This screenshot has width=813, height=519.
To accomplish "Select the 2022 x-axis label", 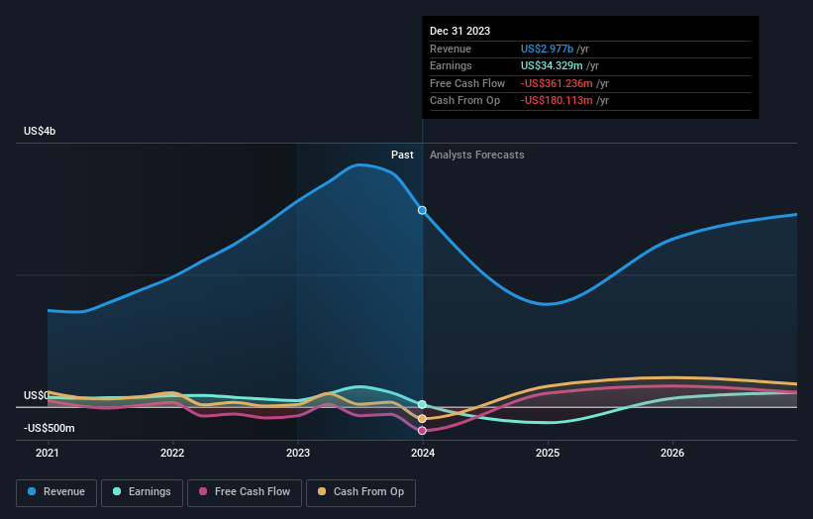I will click(172, 453).
